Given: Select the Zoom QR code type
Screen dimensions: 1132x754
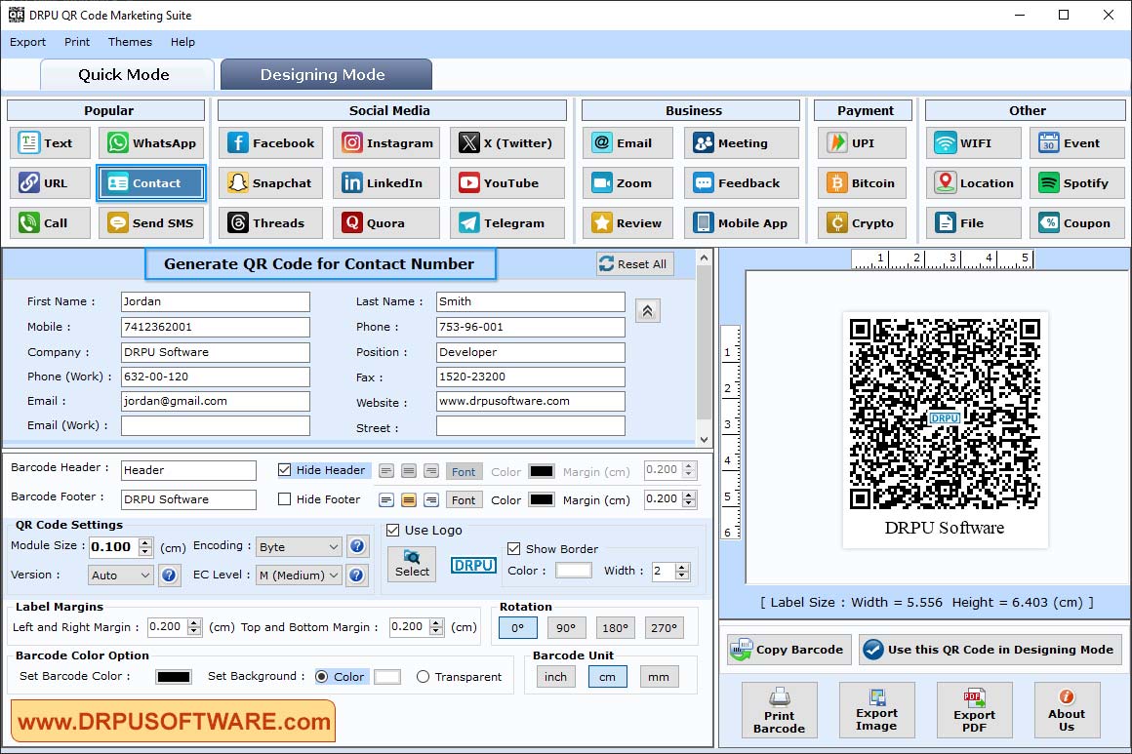Looking at the screenshot, I should point(628,183).
